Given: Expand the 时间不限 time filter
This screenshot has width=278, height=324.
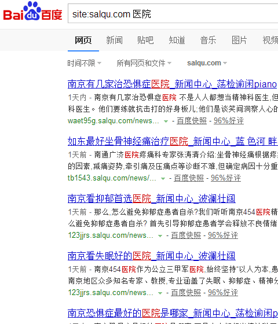Looking at the screenshot, I should pyautogui.click(x=85, y=63).
